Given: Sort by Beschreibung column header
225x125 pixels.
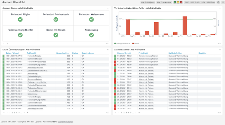Looking at the screenshot, I should [x=87, y=53].
